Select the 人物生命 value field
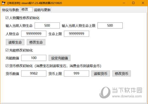 point(34,34)
